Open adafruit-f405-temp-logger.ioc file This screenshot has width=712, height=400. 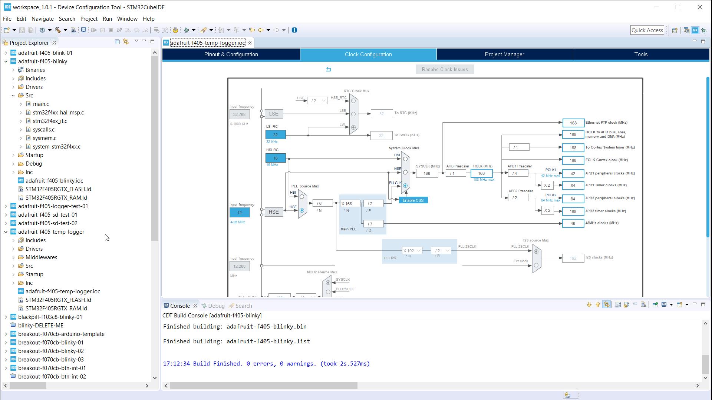(x=63, y=291)
